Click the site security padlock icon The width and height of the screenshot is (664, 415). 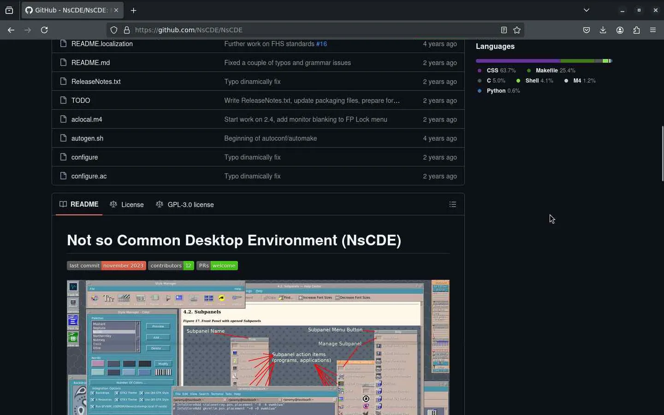[x=127, y=30]
